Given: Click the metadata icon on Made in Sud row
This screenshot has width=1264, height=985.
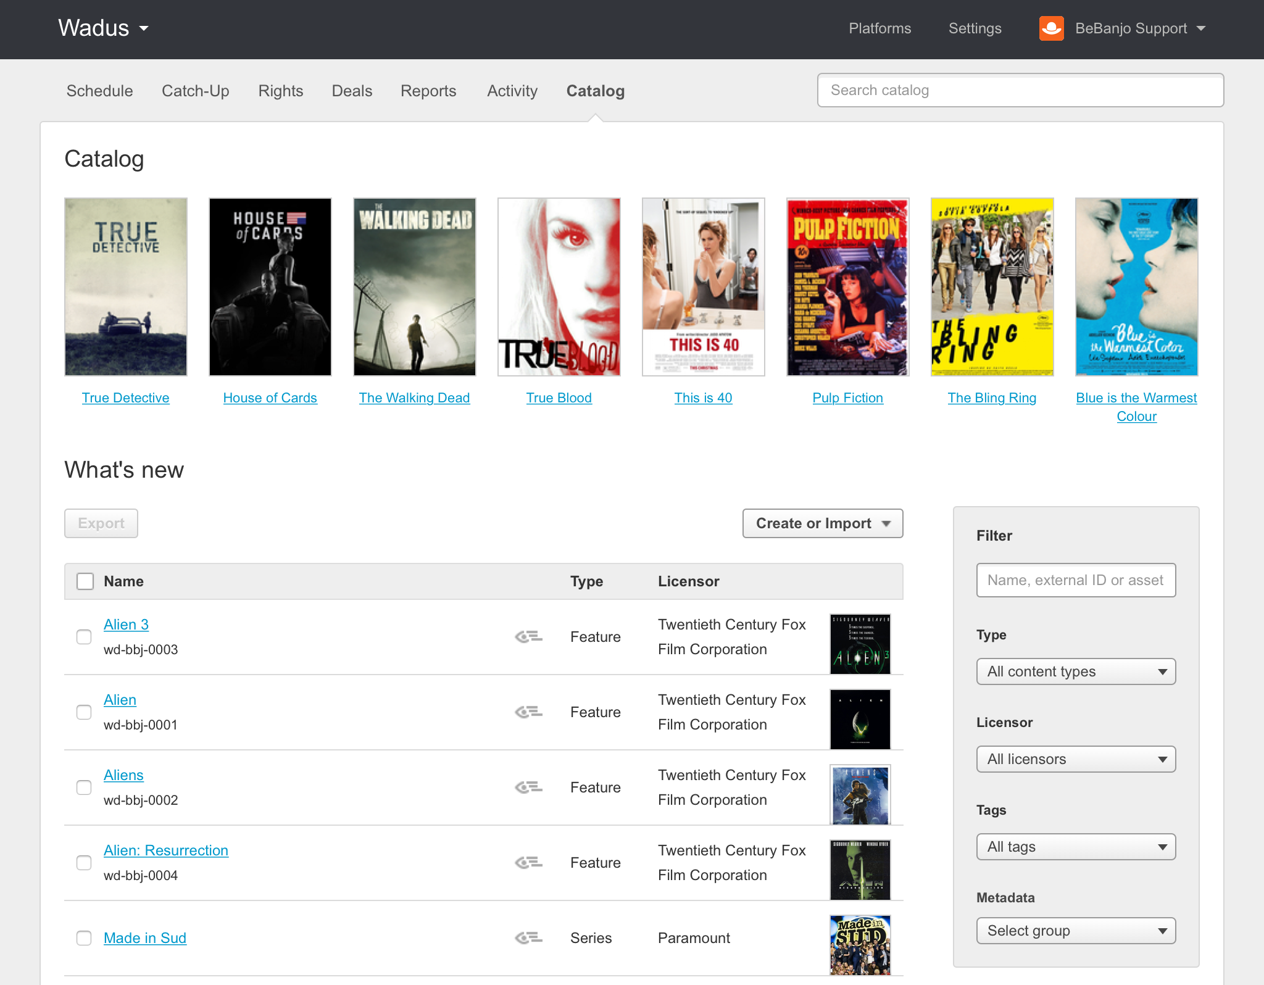Looking at the screenshot, I should point(528,938).
